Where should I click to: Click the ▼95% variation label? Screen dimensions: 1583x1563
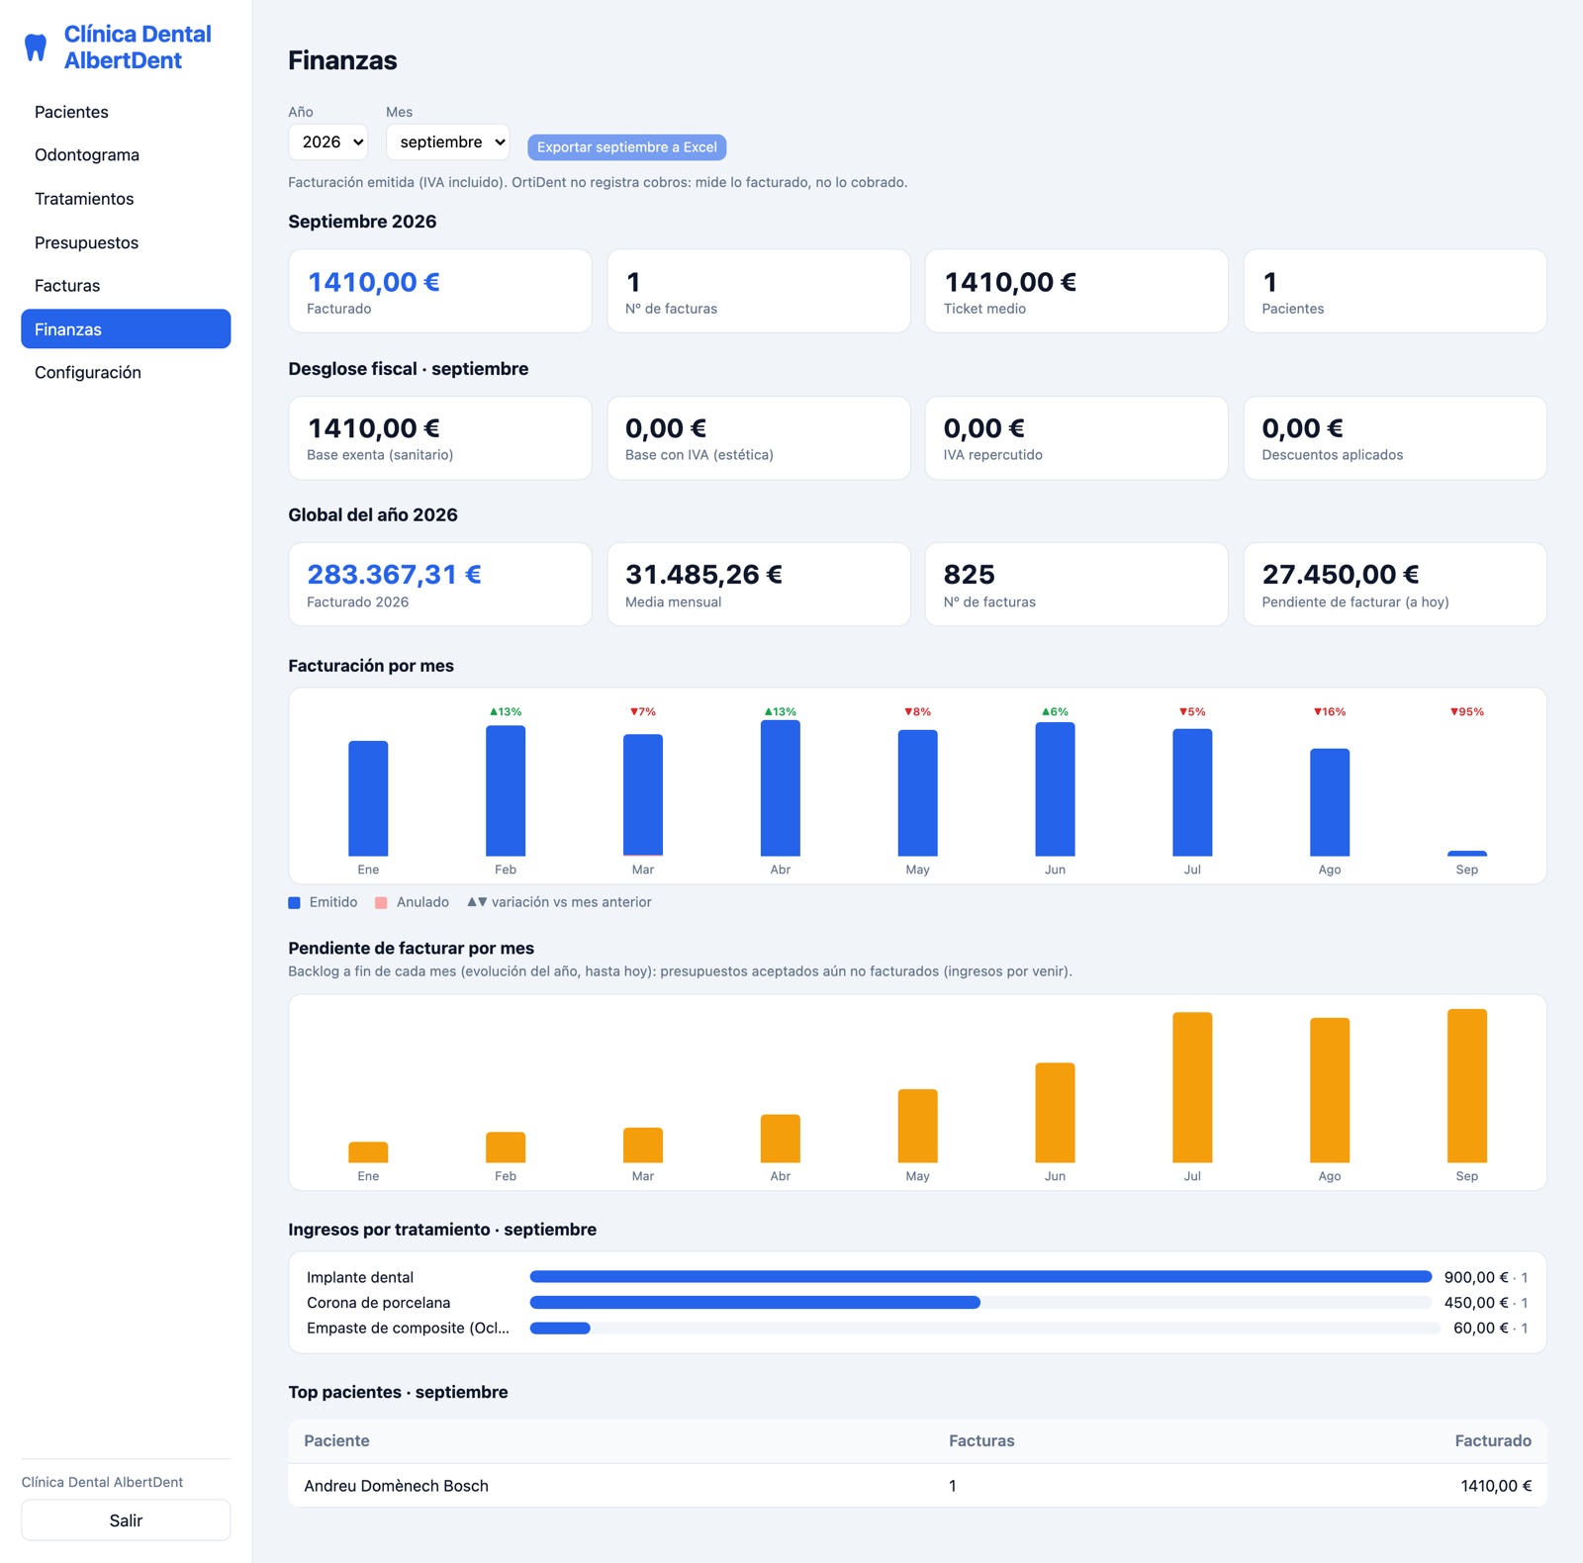click(1467, 712)
